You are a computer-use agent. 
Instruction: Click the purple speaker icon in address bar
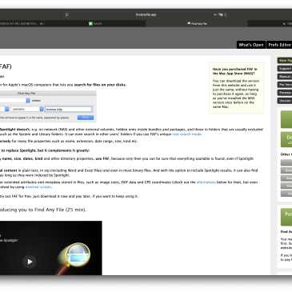click(x=215, y=14)
